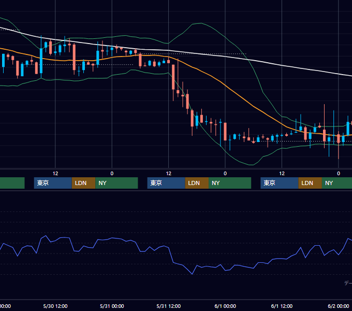Select the 東京 session block for 5/31
352x311 pixels.
(x=166, y=183)
